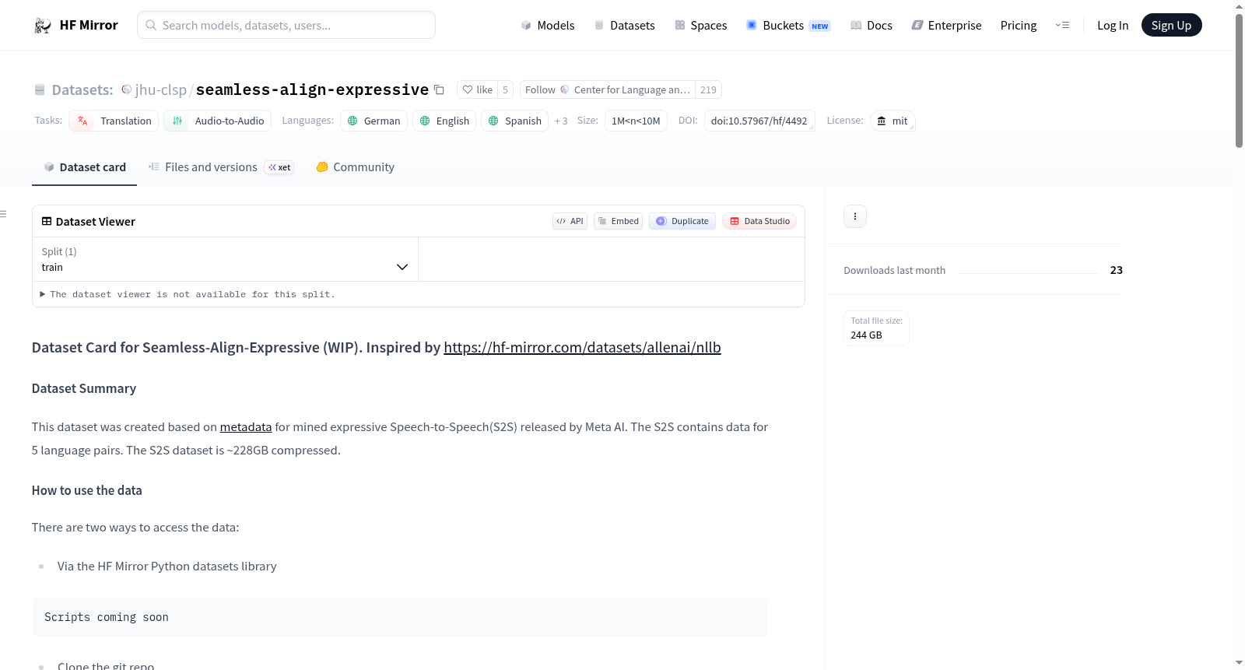Click the DOI doi:10.57967/hf/4492 tag
Image resolution: width=1245 pixels, height=670 pixels.
(759, 121)
